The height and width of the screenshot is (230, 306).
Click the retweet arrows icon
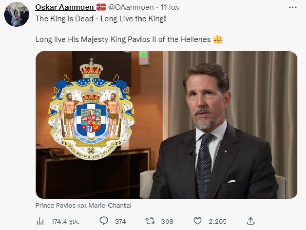point(150,221)
